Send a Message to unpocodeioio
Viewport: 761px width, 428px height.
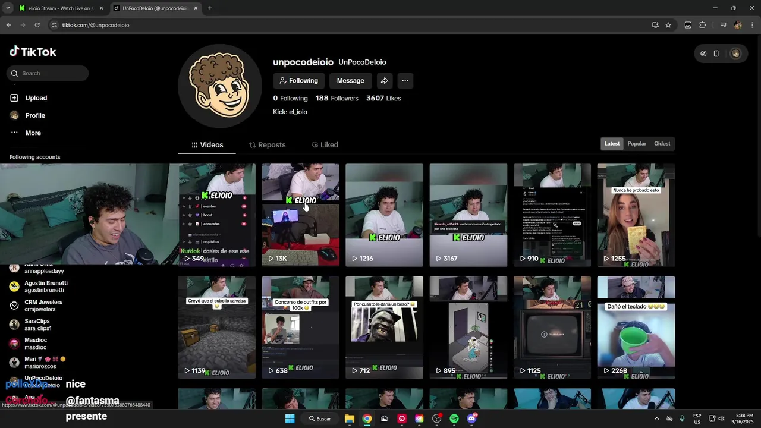pyautogui.click(x=350, y=81)
